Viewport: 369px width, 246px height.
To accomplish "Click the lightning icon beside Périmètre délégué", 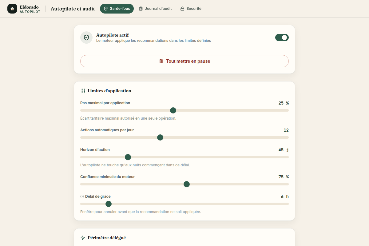I will (x=83, y=238).
